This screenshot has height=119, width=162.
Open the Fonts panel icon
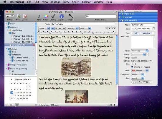tap(39, 16)
